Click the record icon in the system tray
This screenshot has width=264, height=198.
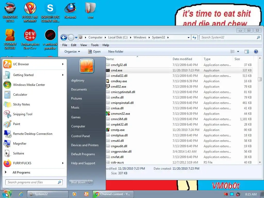(238, 194)
